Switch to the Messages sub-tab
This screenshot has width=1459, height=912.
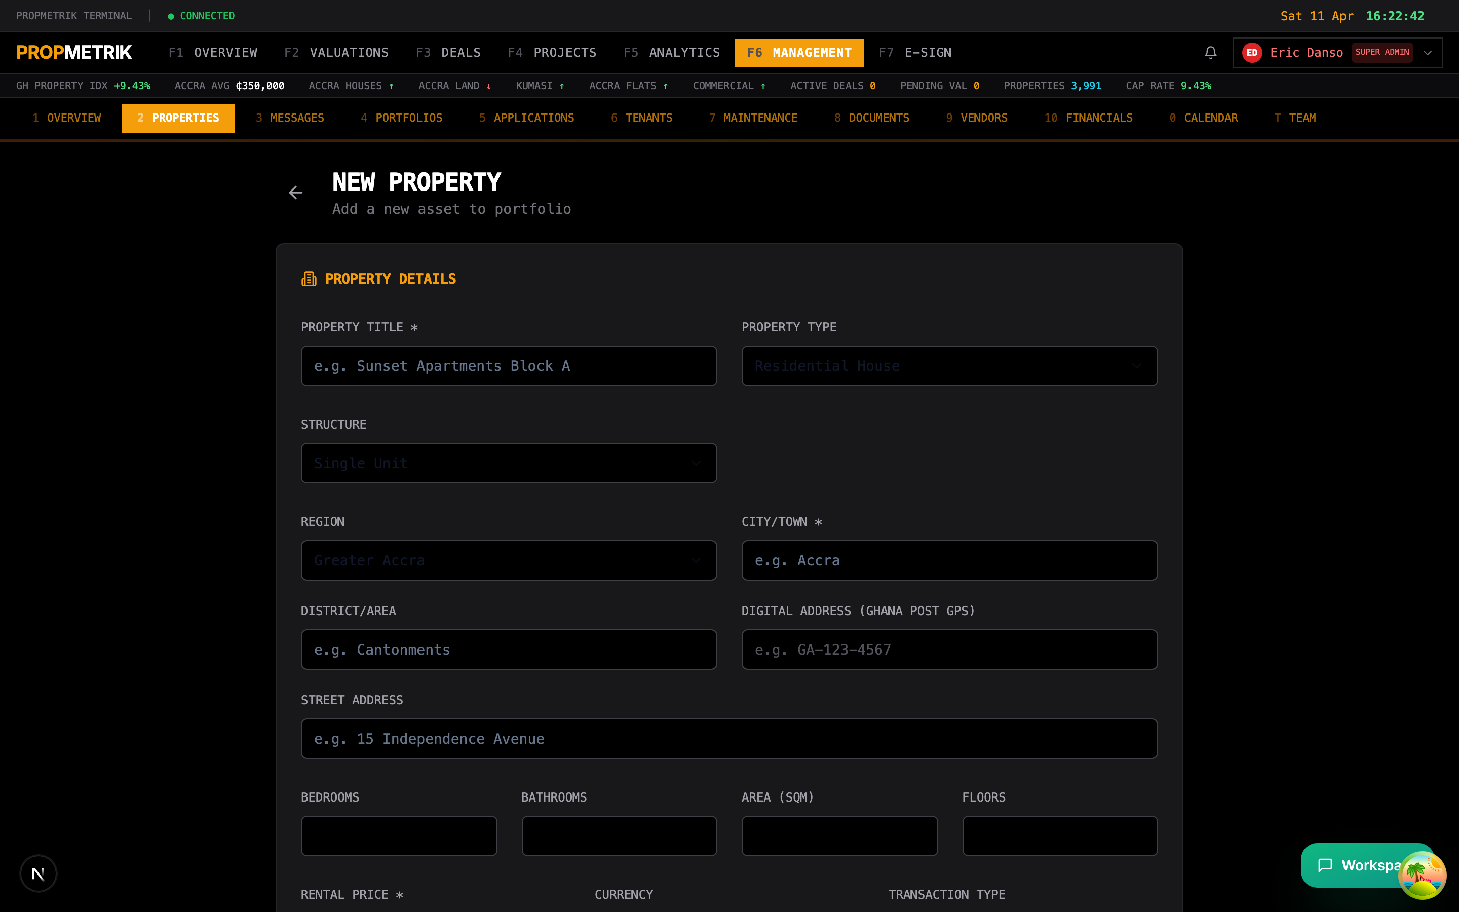coord(289,118)
